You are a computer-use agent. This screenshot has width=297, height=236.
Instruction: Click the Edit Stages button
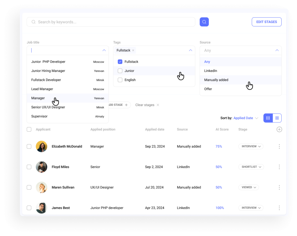266,22
